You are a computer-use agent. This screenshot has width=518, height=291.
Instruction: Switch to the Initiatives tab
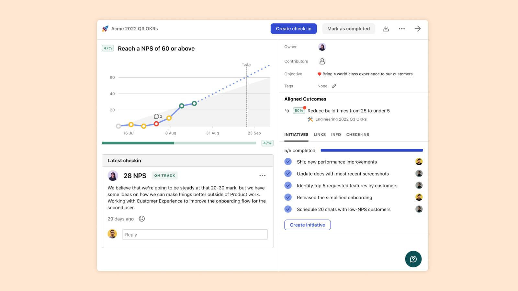tap(296, 135)
